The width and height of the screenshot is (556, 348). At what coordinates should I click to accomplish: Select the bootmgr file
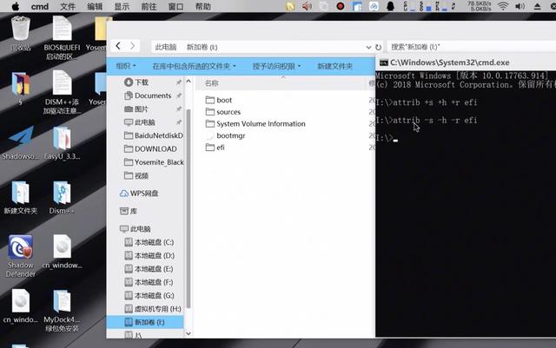click(229, 136)
